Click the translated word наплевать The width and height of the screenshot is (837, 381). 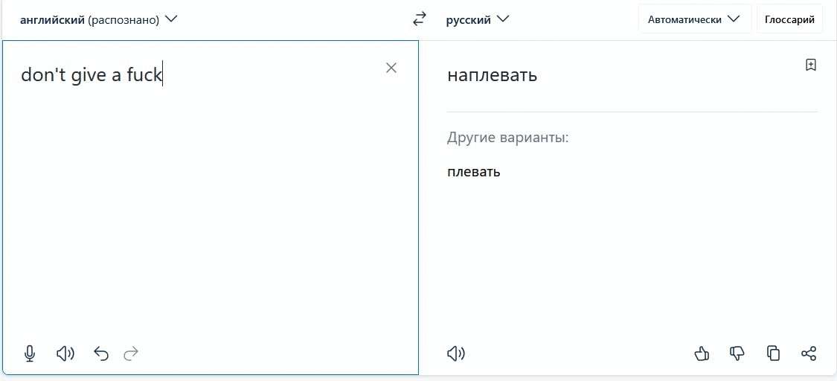coord(493,76)
